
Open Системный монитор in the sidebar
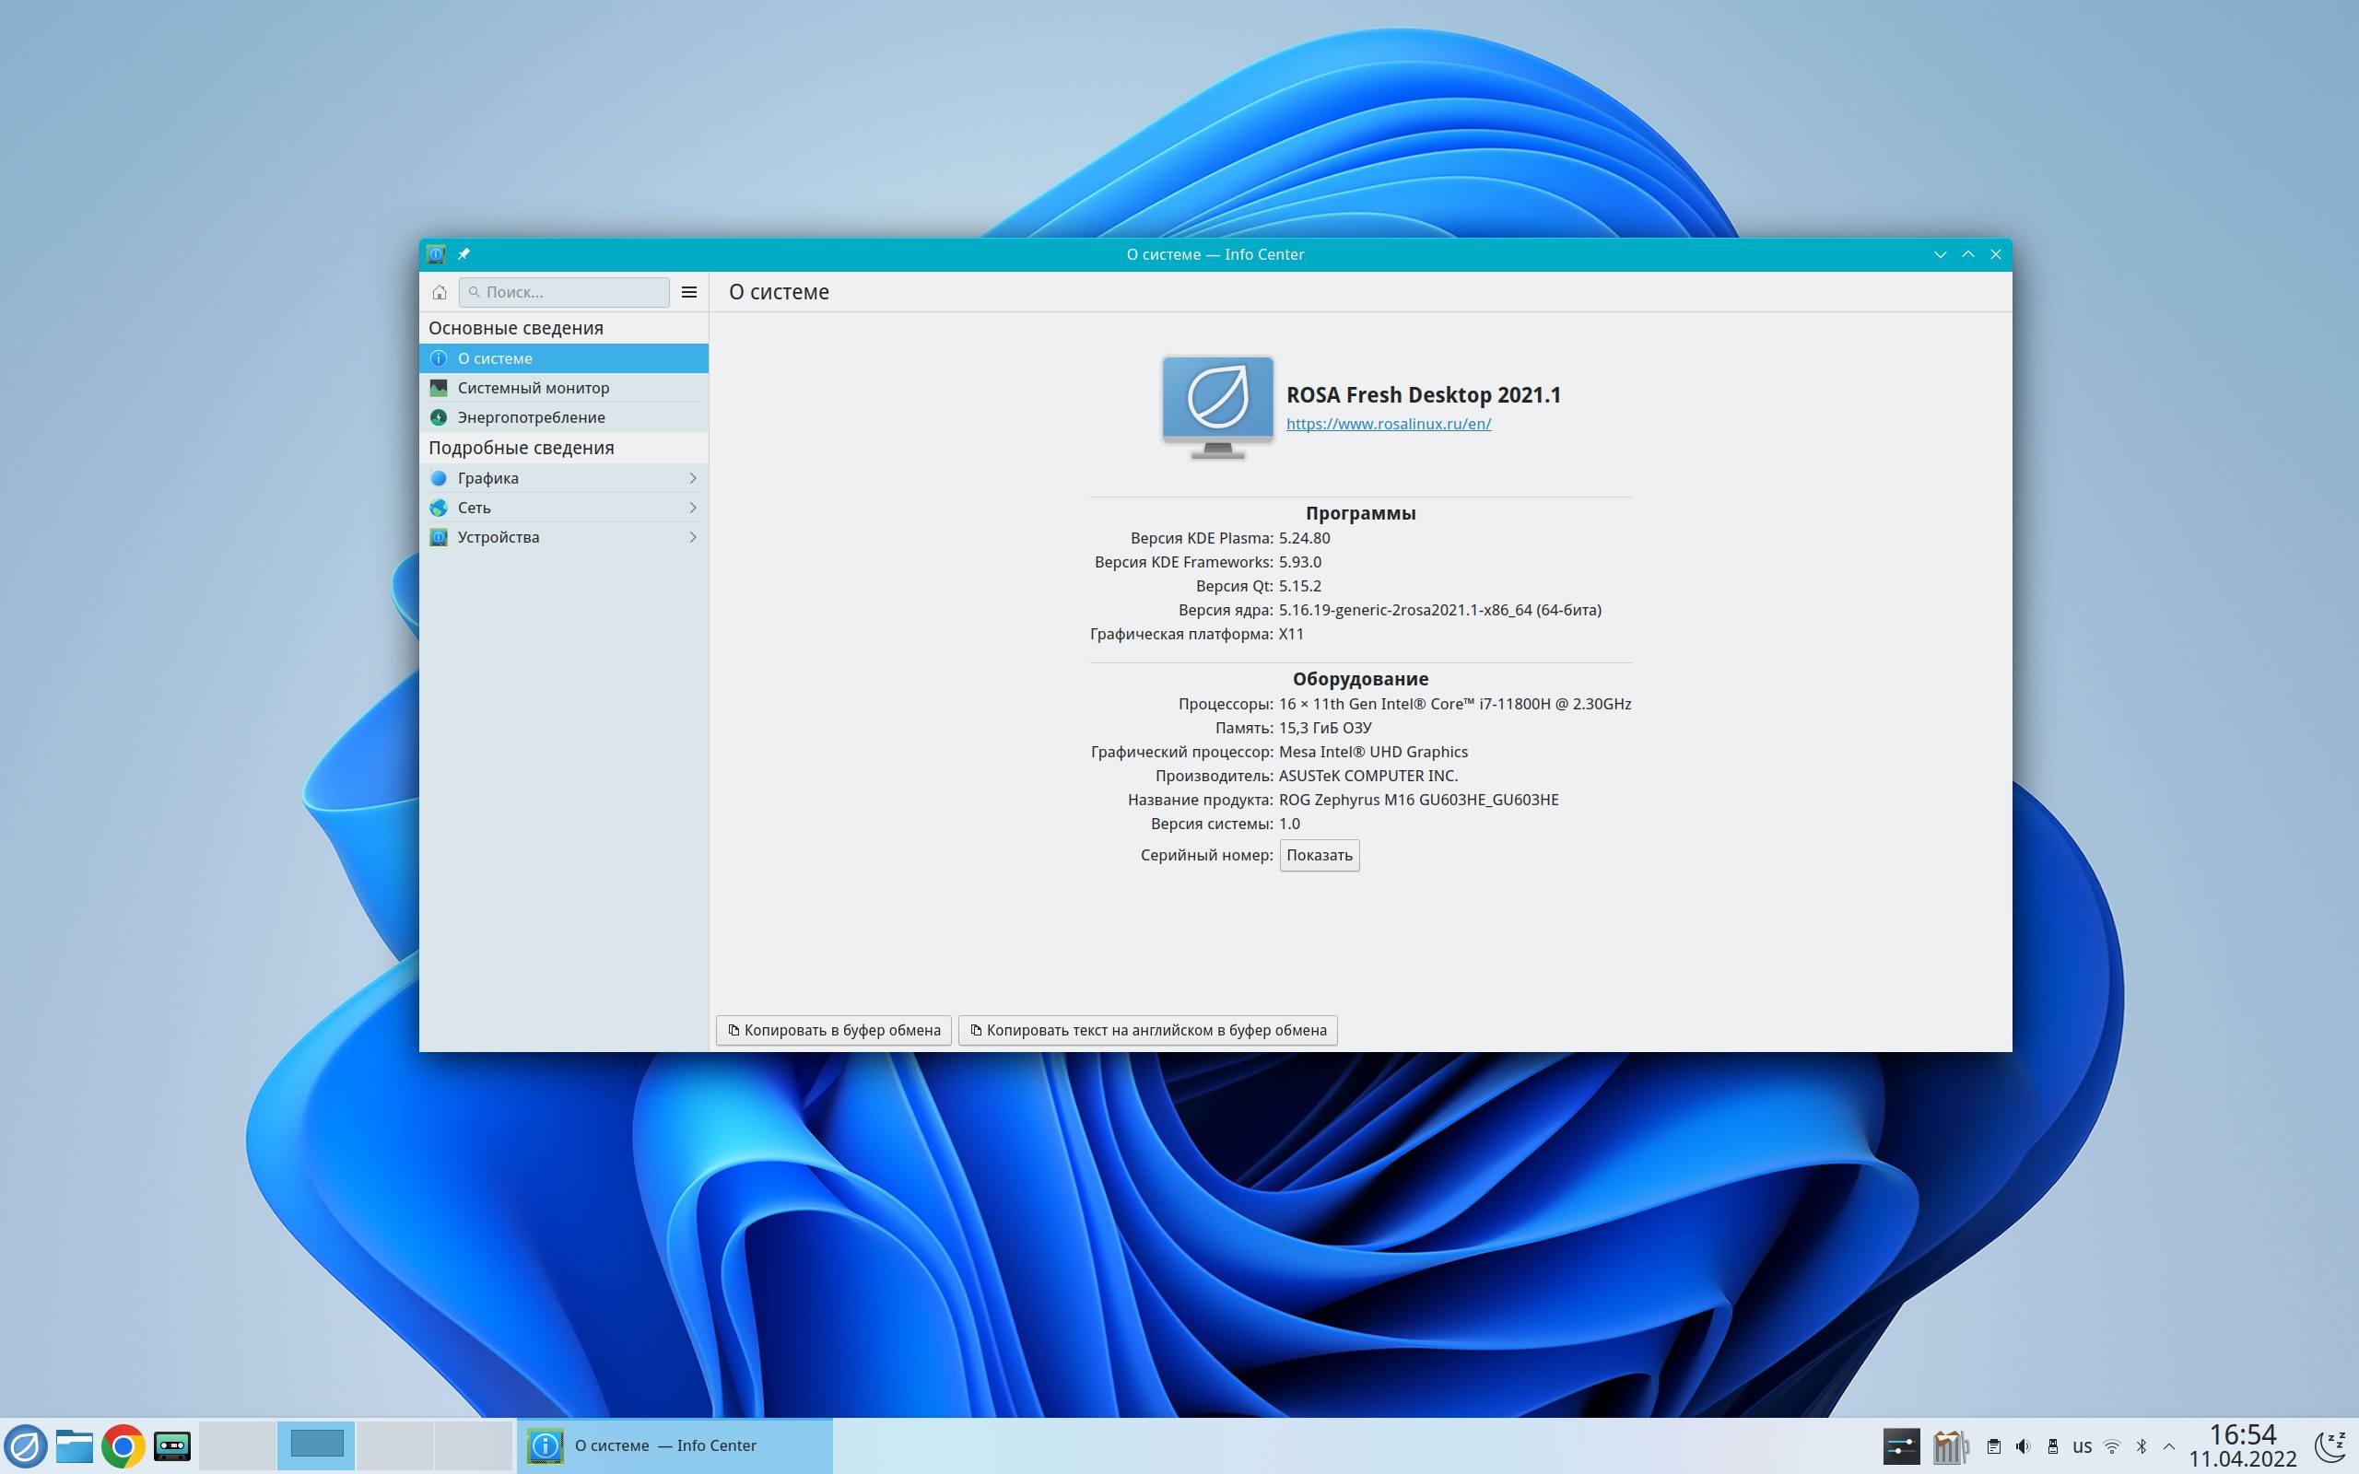(x=534, y=388)
